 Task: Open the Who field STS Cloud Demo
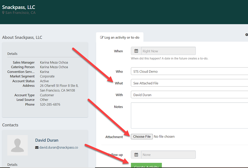[x=189, y=72]
